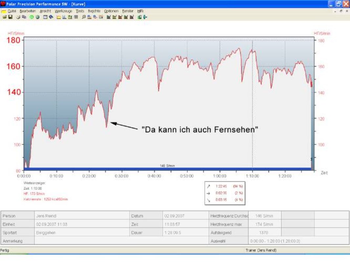
Task: Click the blue person icon in the toolbar
Action: pyautogui.click(x=95, y=17)
